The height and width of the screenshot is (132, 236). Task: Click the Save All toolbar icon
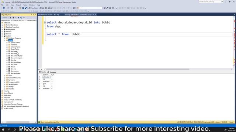[26, 8]
